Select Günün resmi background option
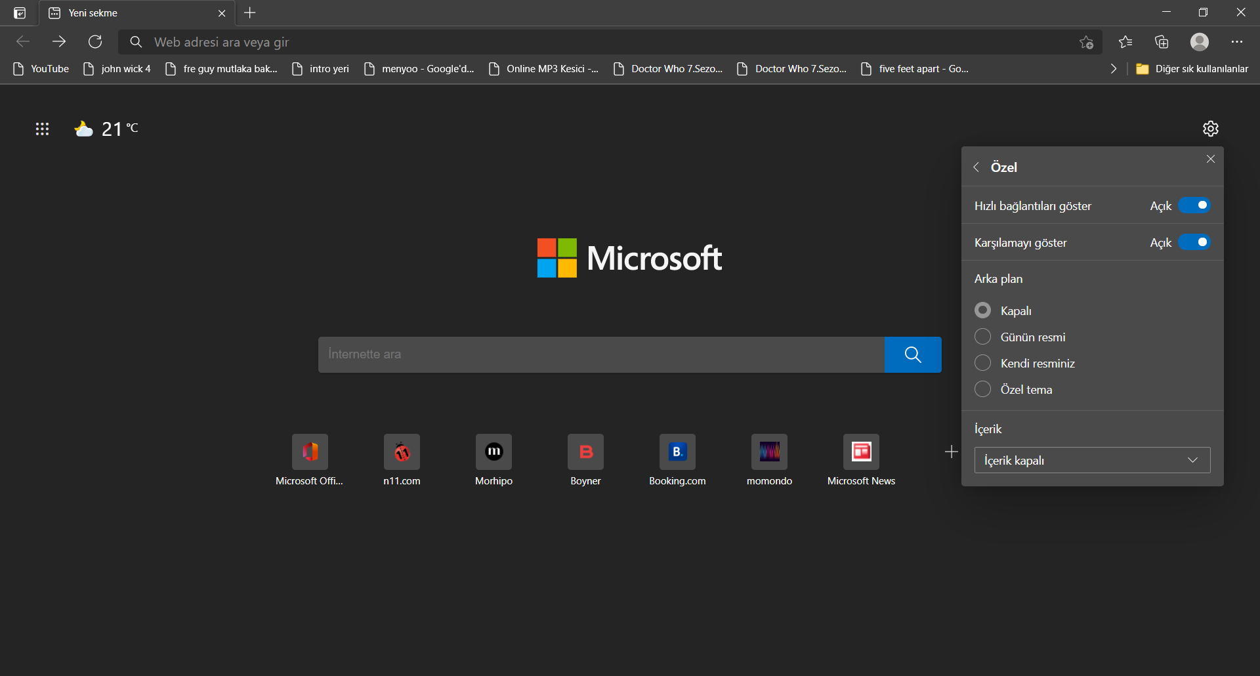1260x676 pixels. [982, 337]
